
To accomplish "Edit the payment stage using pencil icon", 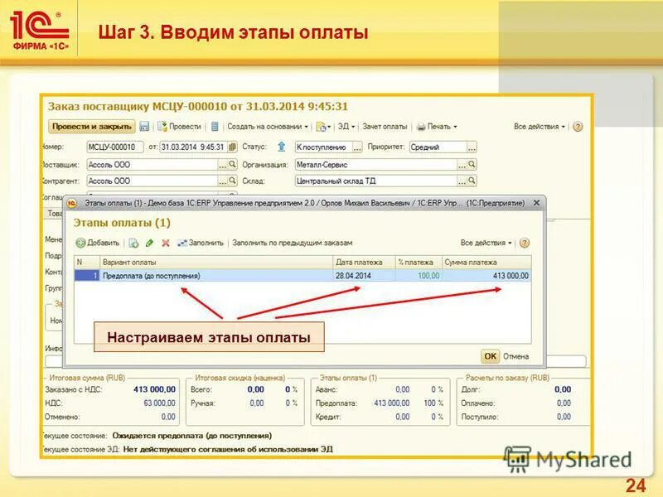I will click(x=148, y=244).
